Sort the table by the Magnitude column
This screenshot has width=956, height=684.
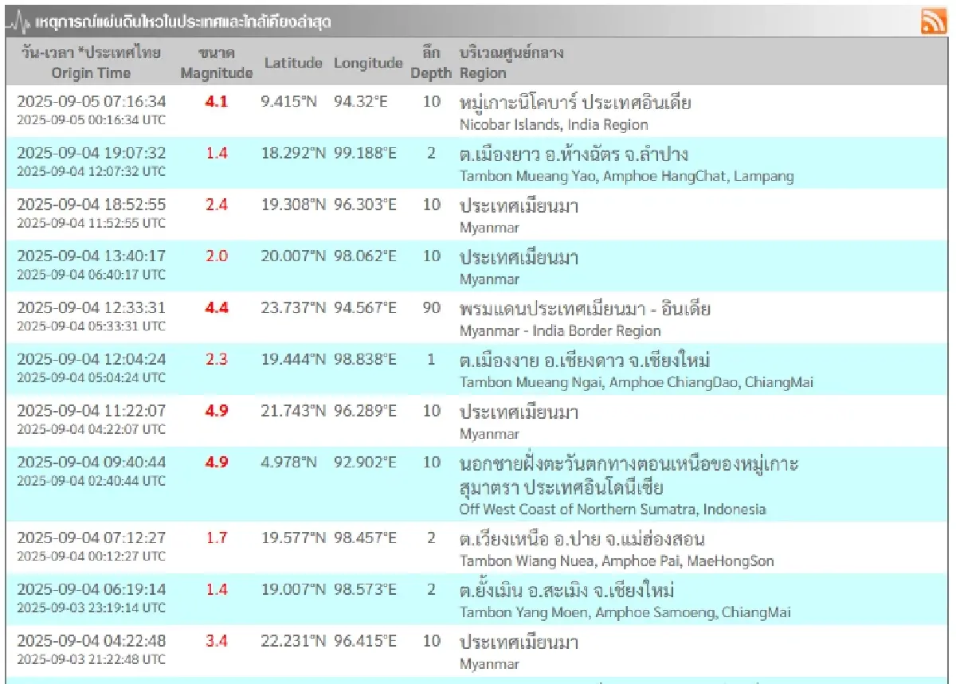pos(217,63)
